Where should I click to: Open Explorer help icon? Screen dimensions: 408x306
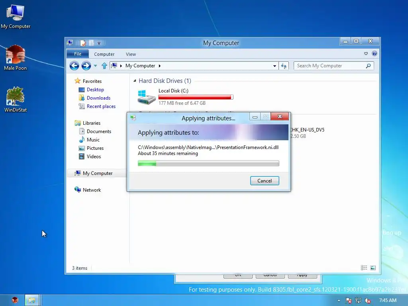tap(375, 54)
